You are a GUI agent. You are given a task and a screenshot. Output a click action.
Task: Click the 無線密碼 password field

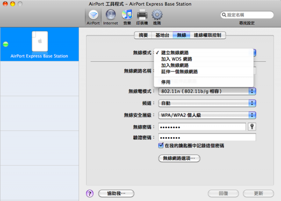point(202,127)
